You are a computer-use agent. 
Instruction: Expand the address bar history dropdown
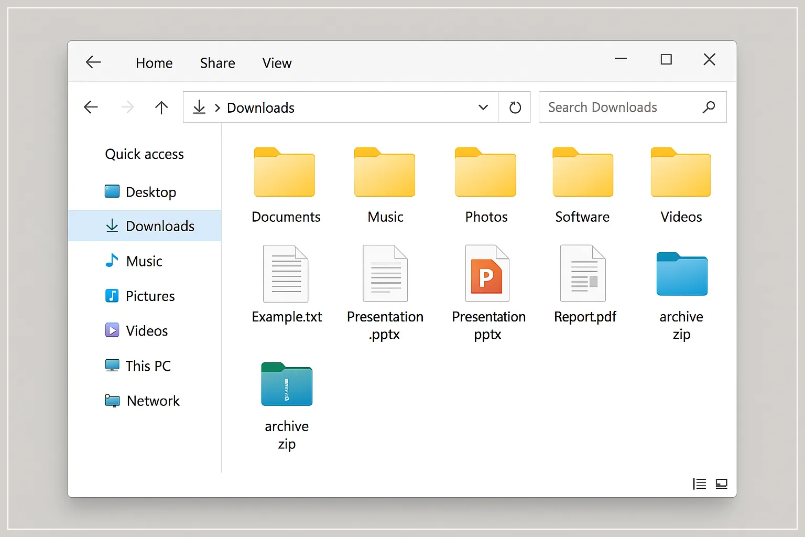(x=483, y=108)
